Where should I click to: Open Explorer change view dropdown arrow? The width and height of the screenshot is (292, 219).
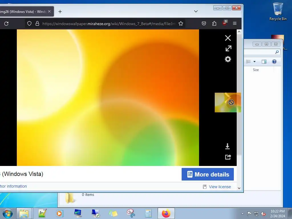[x=254, y=62]
